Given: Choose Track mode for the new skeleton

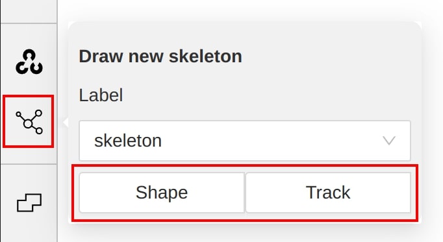Looking at the screenshot, I should tap(328, 192).
